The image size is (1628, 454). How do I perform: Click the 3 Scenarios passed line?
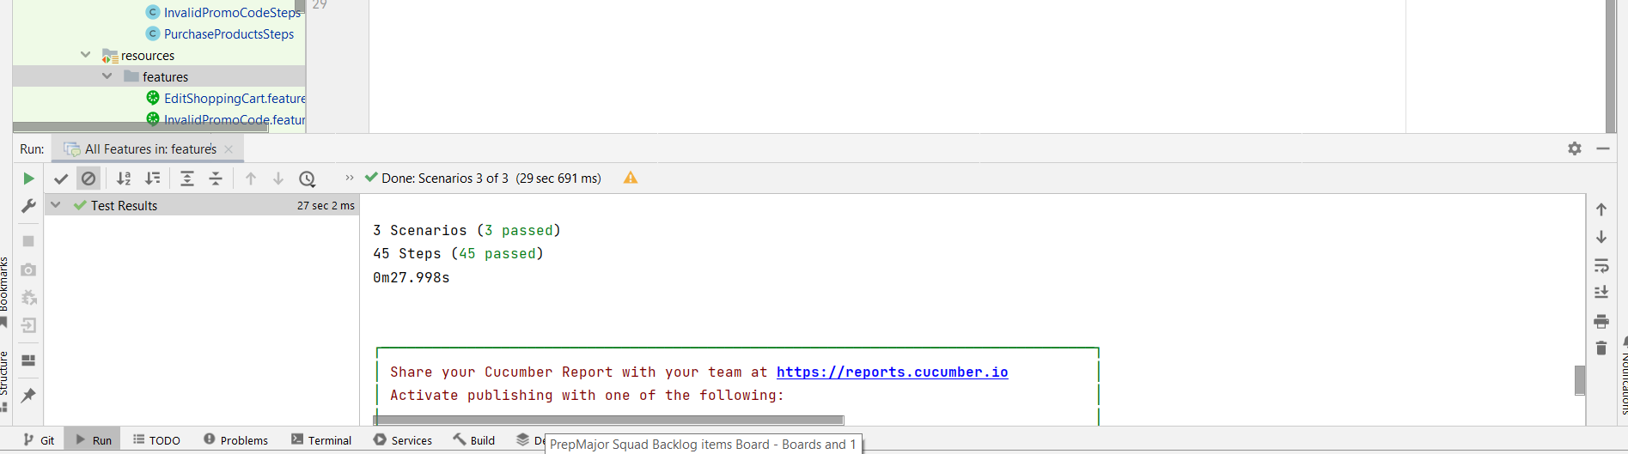click(466, 230)
